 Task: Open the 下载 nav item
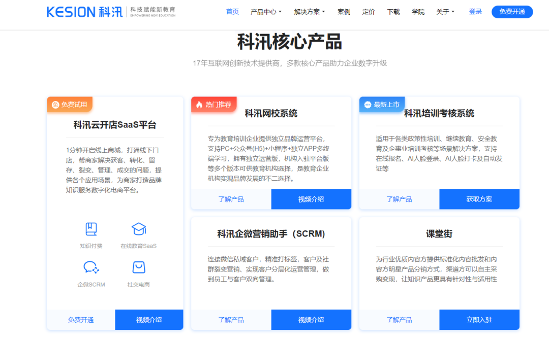[x=393, y=12]
